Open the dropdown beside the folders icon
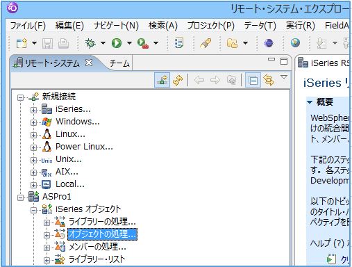This screenshot has width=352, height=267. (245, 43)
